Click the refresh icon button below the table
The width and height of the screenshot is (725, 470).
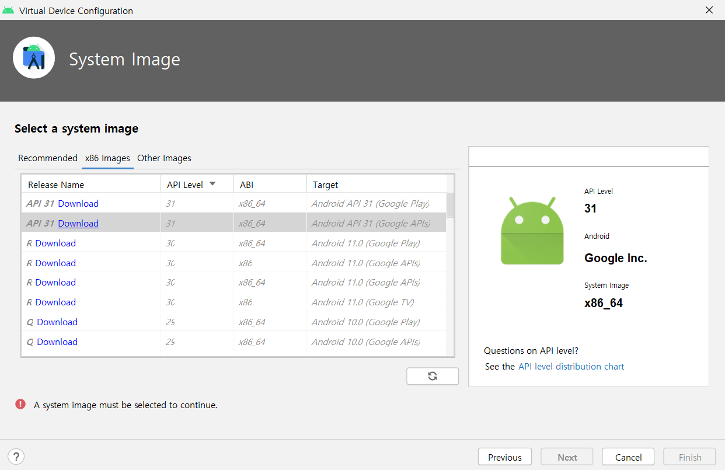coord(433,376)
